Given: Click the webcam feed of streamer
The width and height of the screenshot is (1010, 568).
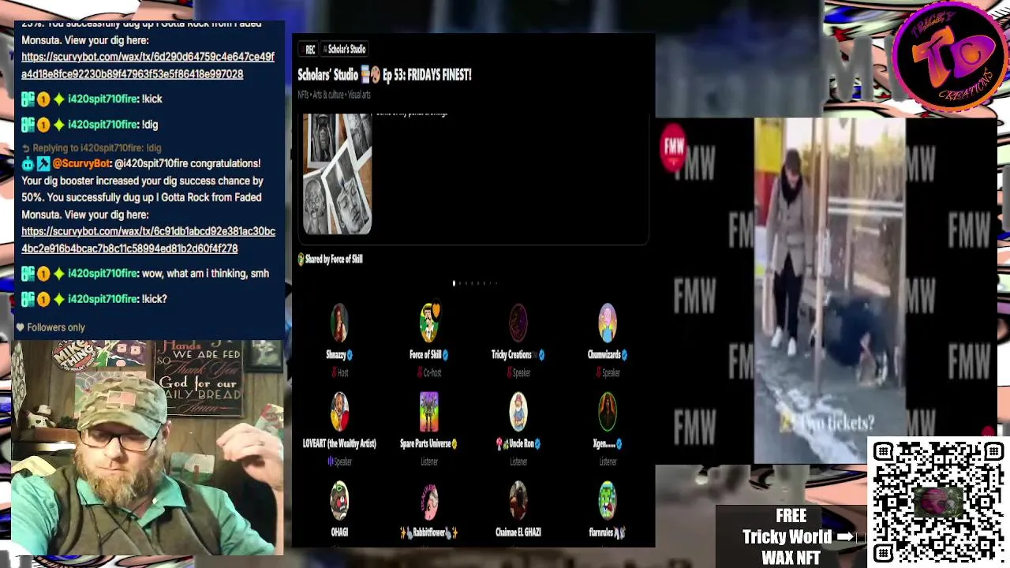Looking at the screenshot, I should tap(148, 448).
